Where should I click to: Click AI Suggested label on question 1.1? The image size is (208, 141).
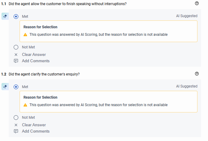tap(187, 16)
